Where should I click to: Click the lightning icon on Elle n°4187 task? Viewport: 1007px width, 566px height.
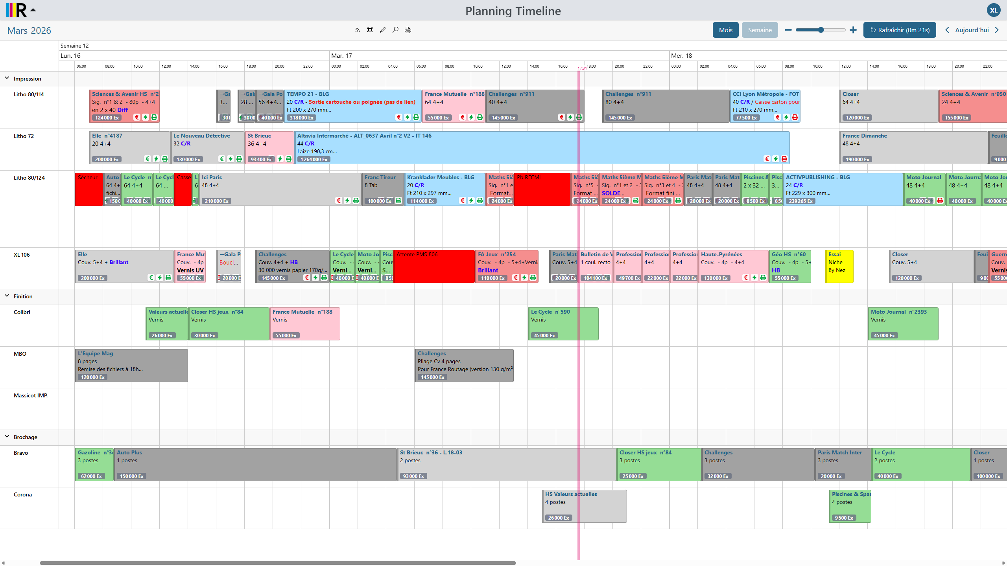coord(156,159)
